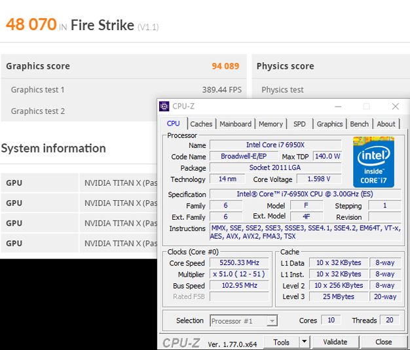Expand the Processor #1 selection dropdown
This screenshot has height=350, width=410.
272,321
